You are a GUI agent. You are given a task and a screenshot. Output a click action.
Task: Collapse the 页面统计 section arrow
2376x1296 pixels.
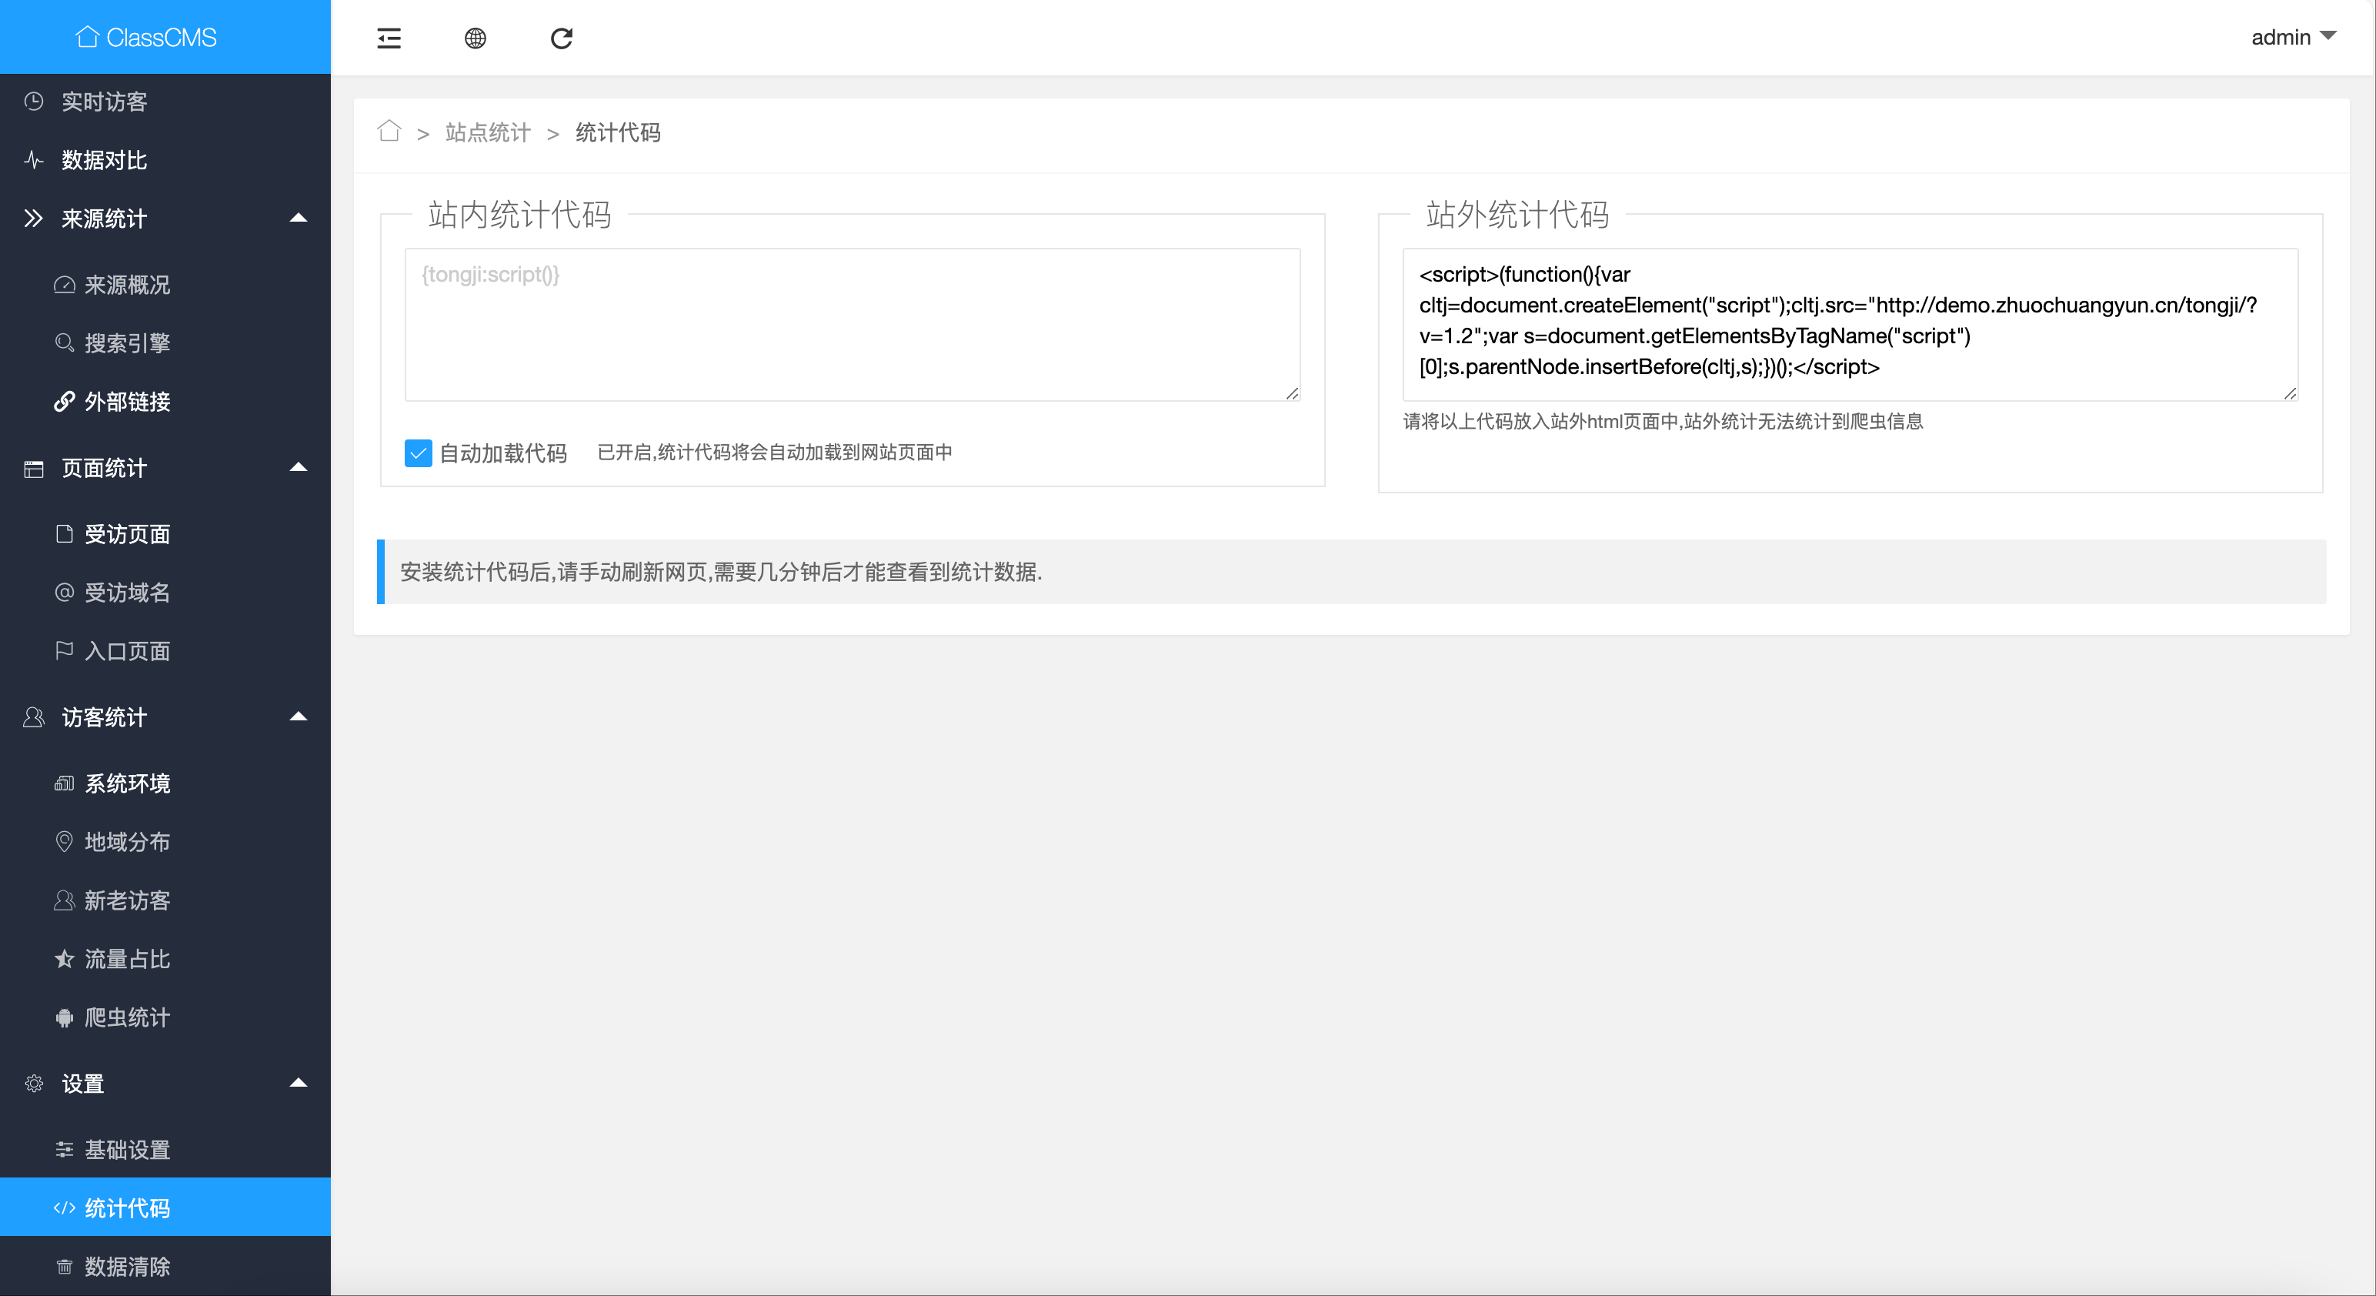(x=298, y=468)
